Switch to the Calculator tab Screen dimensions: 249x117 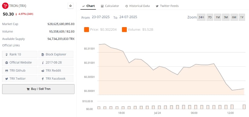pos(110,6)
